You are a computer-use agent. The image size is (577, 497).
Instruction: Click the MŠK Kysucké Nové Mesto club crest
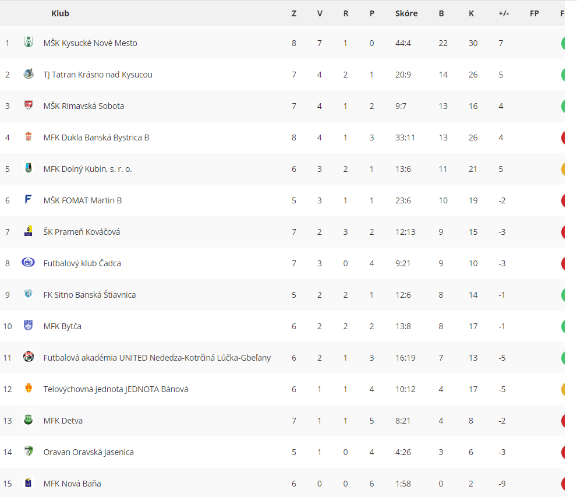click(x=29, y=43)
